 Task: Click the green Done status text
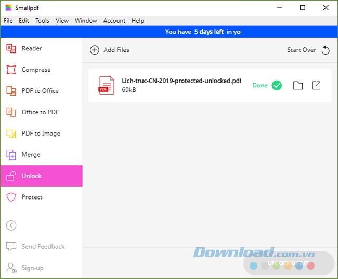point(260,85)
